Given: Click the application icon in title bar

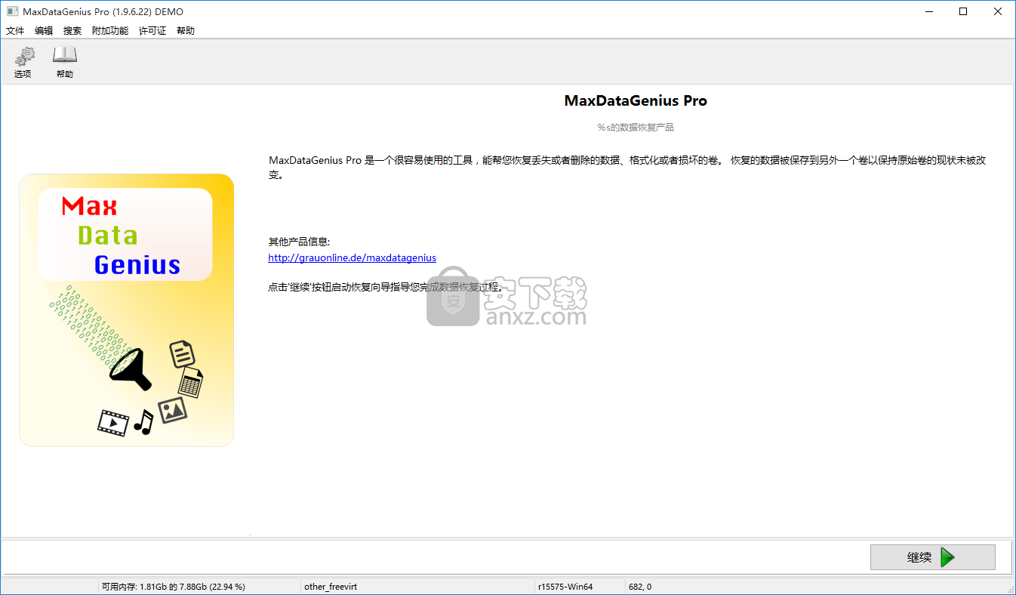Looking at the screenshot, I should tap(12, 11).
